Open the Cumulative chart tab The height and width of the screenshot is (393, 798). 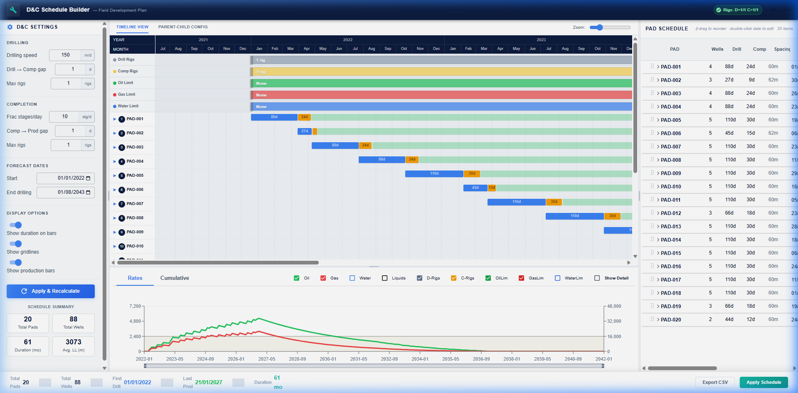[175, 278]
